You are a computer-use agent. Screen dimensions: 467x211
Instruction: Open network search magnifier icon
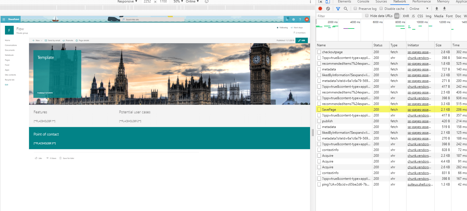[346, 9]
